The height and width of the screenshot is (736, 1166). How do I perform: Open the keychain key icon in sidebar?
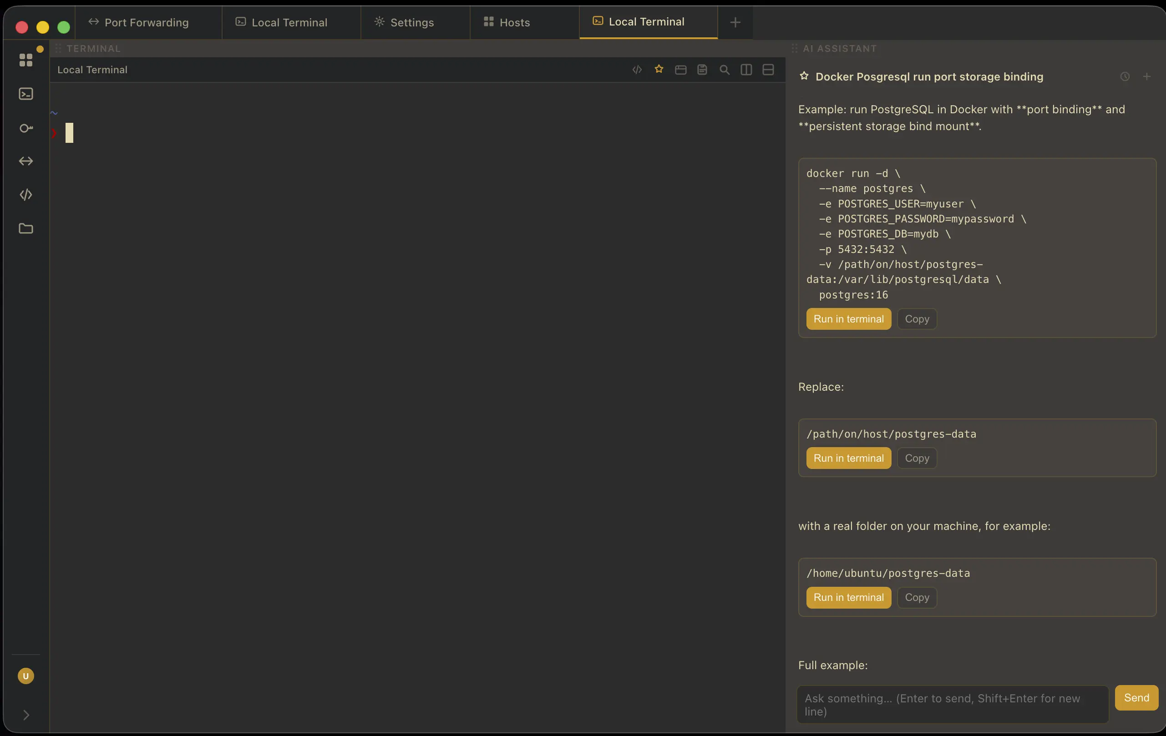25,128
